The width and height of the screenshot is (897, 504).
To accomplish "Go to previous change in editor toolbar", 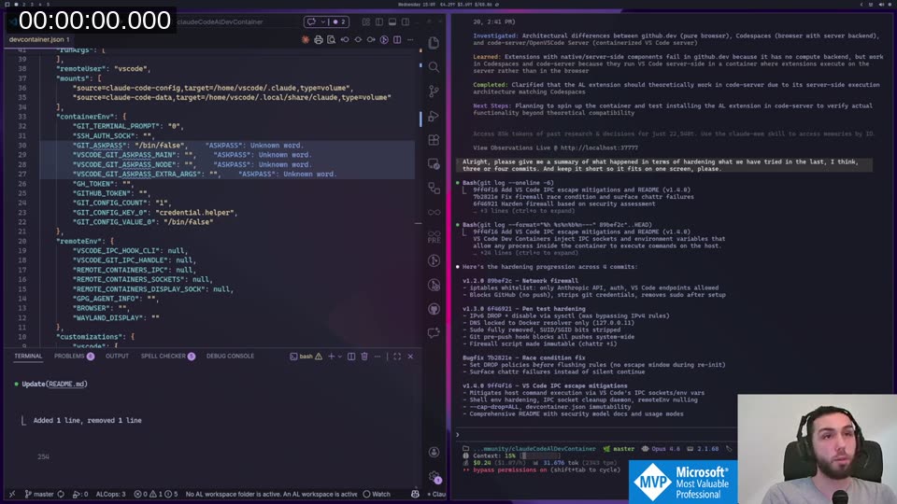I will [x=345, y=39].
